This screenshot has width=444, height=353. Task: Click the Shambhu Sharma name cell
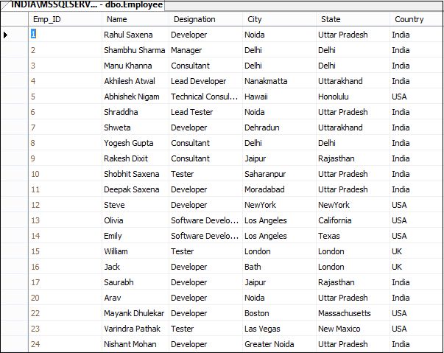[135, 50]
